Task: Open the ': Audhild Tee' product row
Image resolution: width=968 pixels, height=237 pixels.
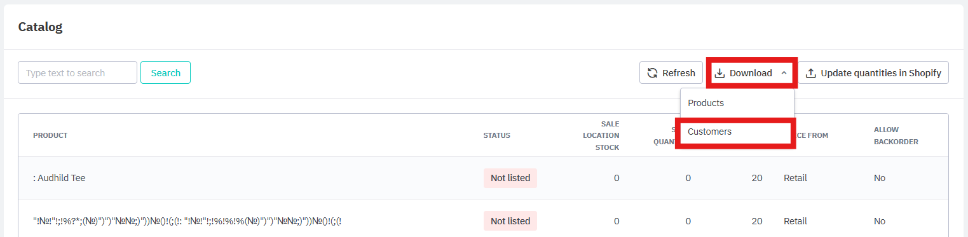Action: [483, 178]
